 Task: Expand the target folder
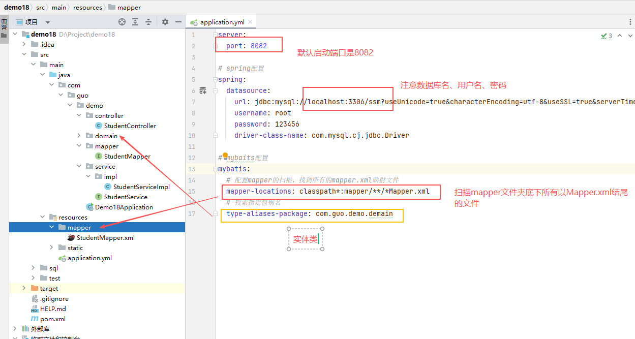pyautogui.click(x=24, y=288)
